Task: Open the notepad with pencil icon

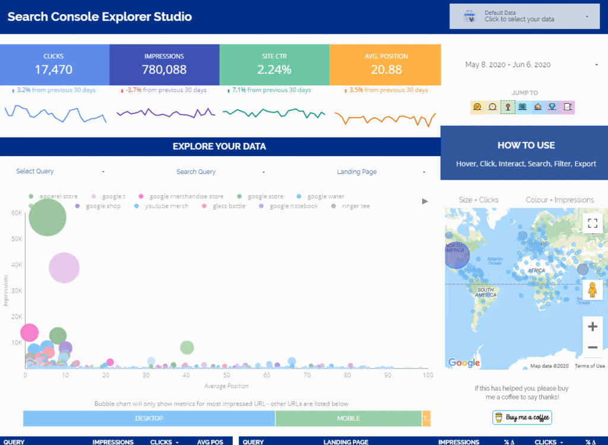Action: (x=568, y=107)
